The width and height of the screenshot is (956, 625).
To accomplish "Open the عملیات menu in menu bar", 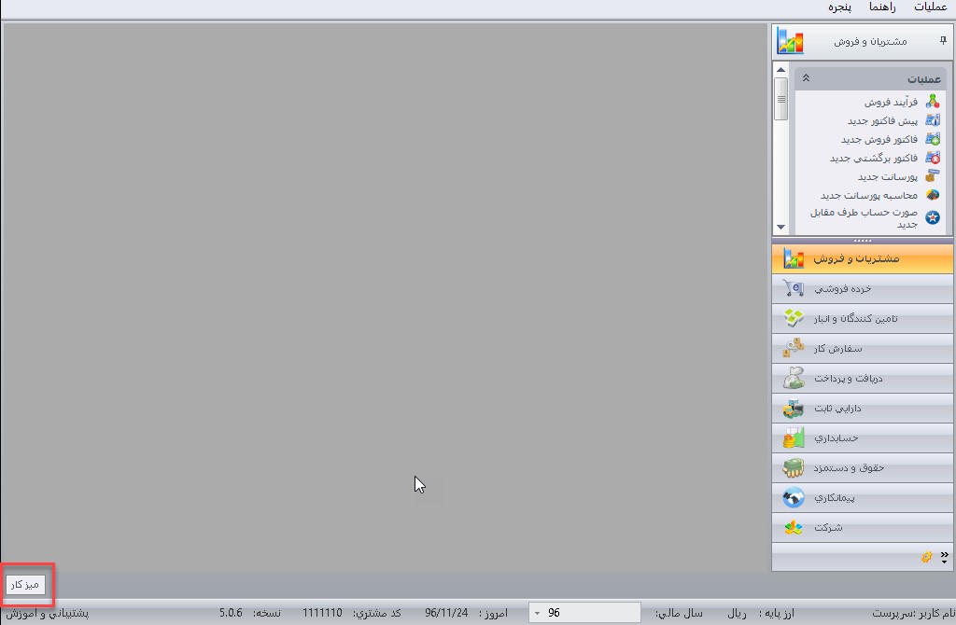I will (x=930, y=7).
